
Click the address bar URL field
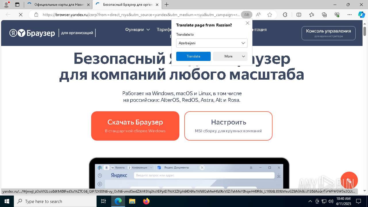coord(141,15)
